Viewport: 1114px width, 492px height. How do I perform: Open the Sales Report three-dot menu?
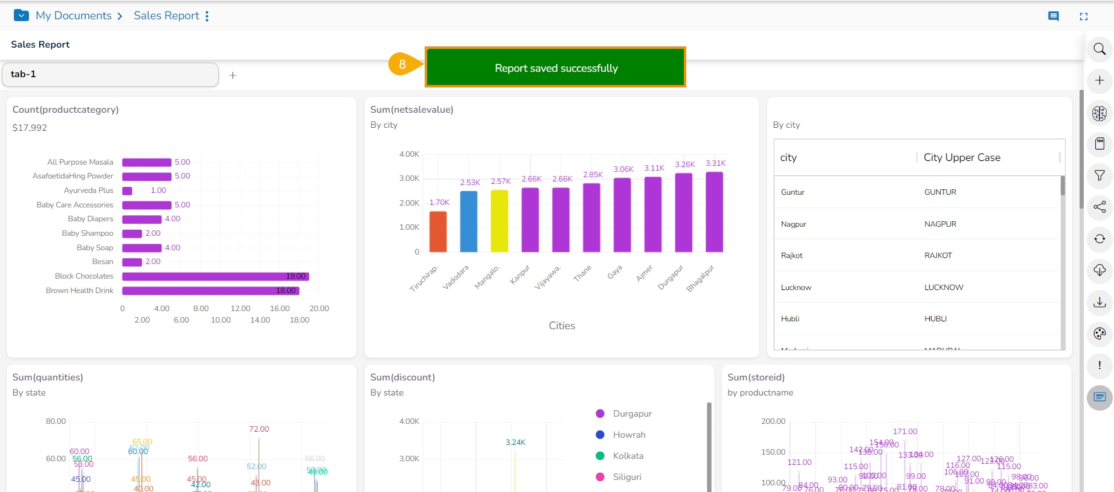(207, 16)
